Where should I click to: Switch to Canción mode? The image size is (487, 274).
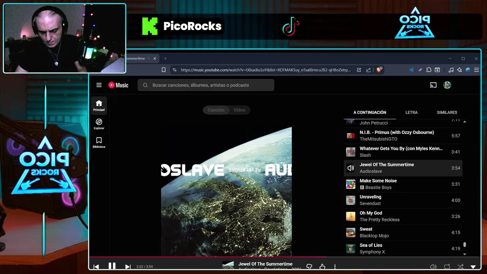(216, 110)
